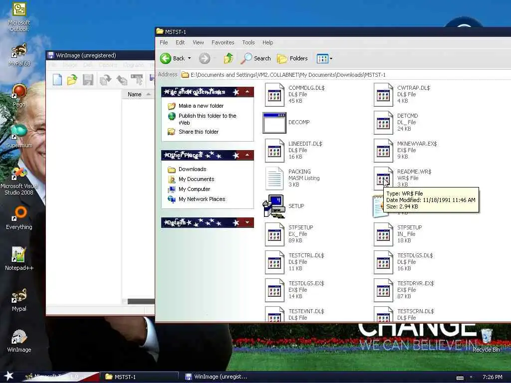
Task: Click Share this folder link
Action: [199, 132]
